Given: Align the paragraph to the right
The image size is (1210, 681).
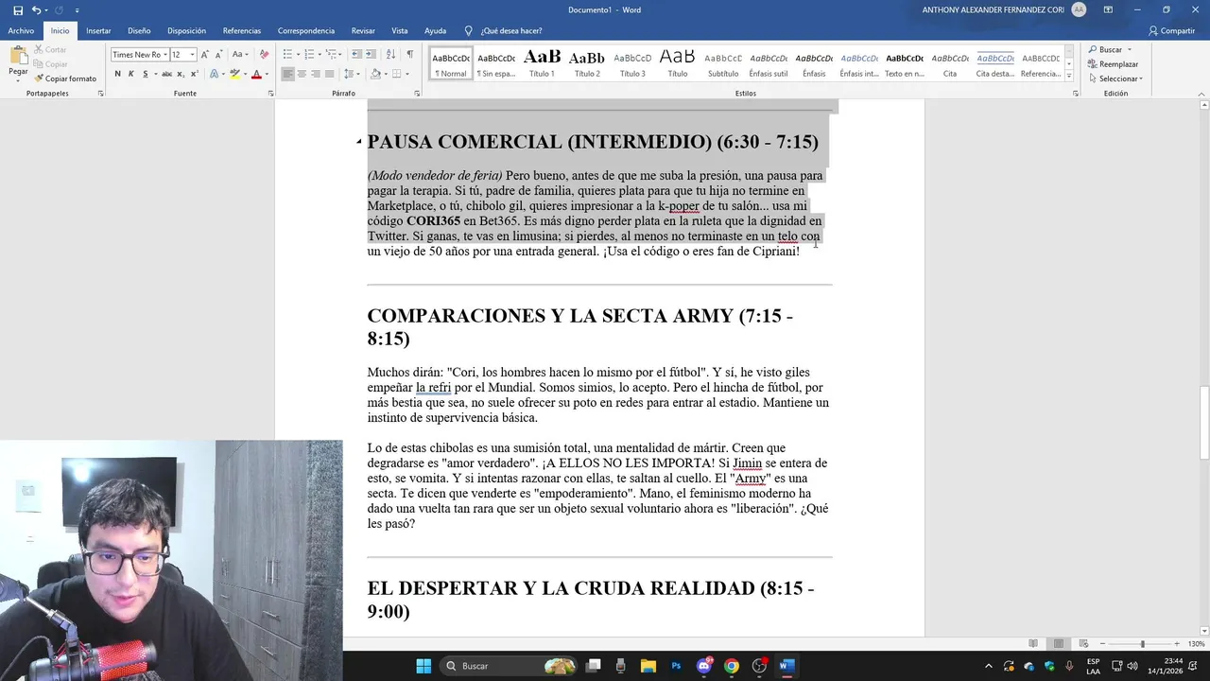Looking at the screenshot, I should click(x=316, y=74).
